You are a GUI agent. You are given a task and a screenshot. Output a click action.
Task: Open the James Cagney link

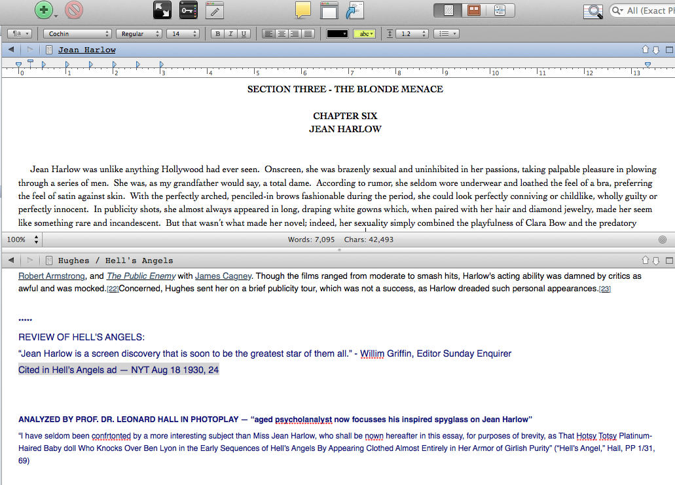[223, 276]
